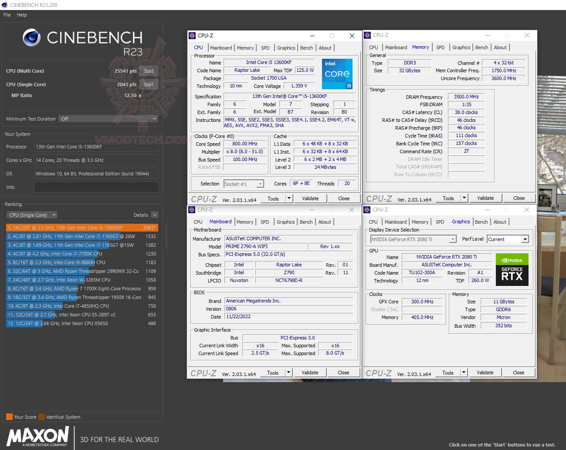Open the About tab in CPU-Z's GPU window
This screenshot has width=566, height=450.
tap(500, 222)
